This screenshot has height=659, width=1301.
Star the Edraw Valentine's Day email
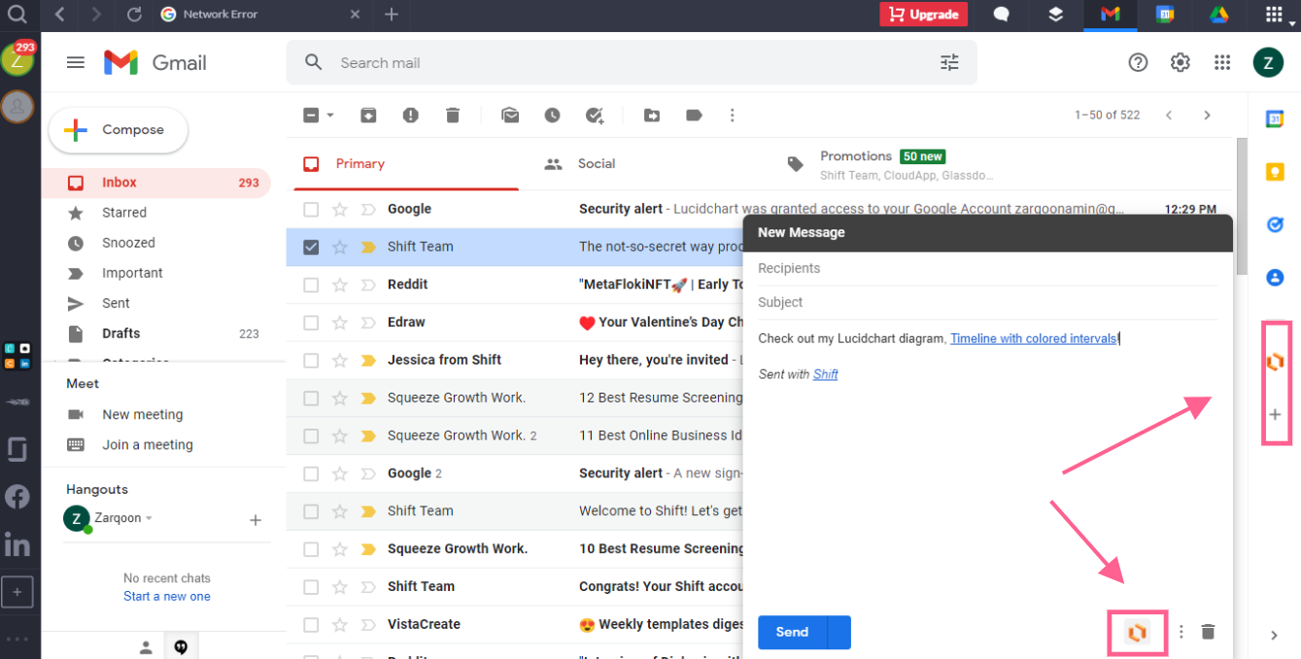[x=340, y=323]
